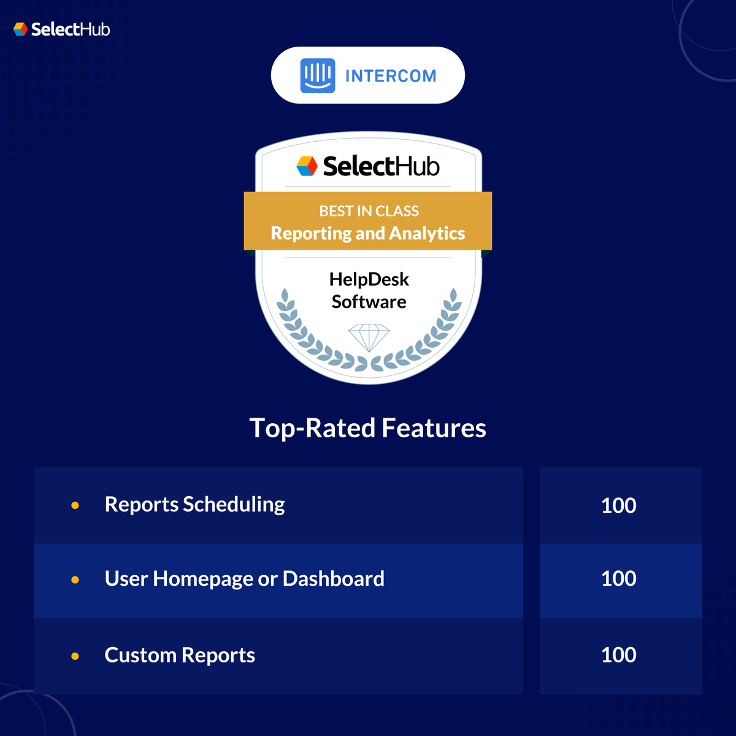The image size is (736, 736).
Task: Click the HelpDesk Software badge text
Action: (x=369, y=290)
